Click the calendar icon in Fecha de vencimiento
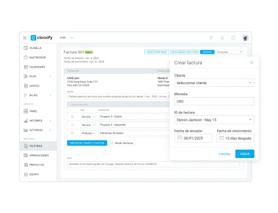Viewport: 278px width, 213px height. [x=221, y=138]
